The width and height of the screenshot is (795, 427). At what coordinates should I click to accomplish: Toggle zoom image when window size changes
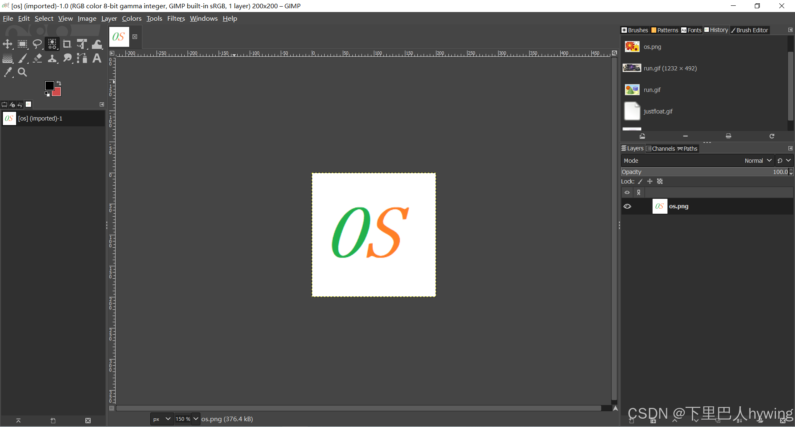pyautogui.click(x=614, y=53)
